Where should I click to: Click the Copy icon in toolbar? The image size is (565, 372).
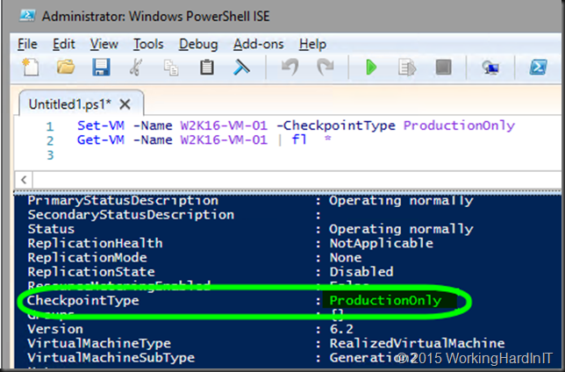171,68
